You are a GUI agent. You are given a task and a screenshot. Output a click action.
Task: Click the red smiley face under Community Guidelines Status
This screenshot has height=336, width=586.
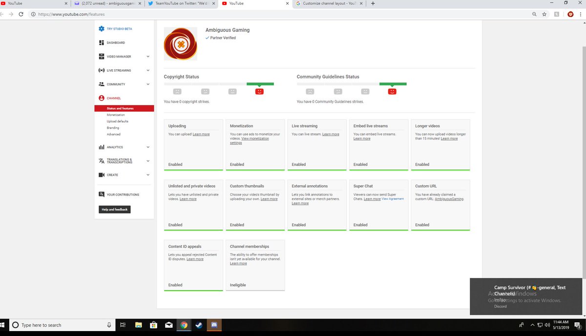click(x=392, y=91)
